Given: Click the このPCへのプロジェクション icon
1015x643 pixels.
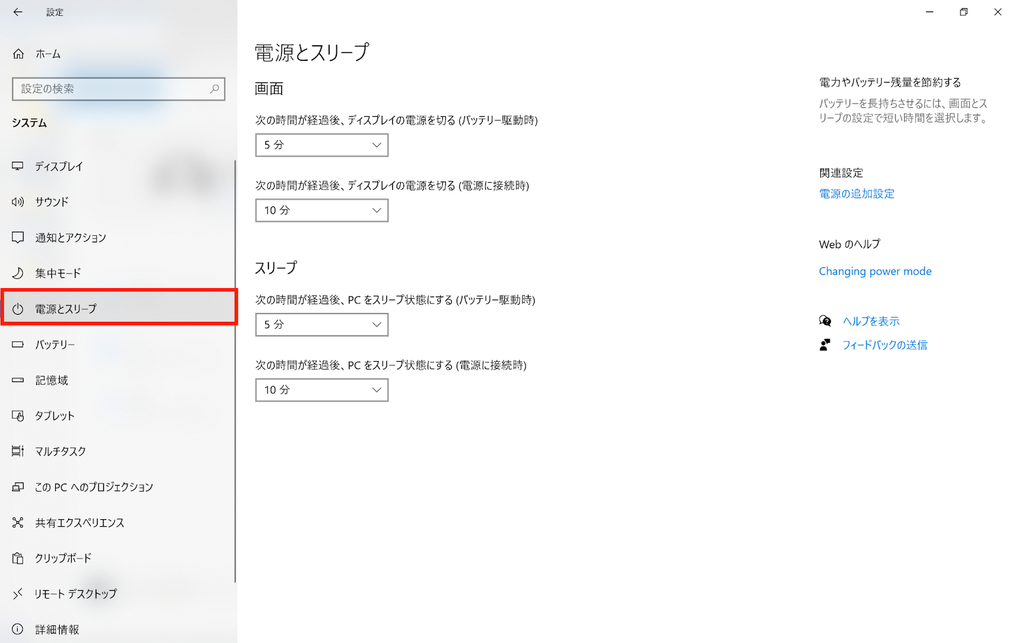Looking at the screenshot, I should pyautogui.click(x=18, y=487).
